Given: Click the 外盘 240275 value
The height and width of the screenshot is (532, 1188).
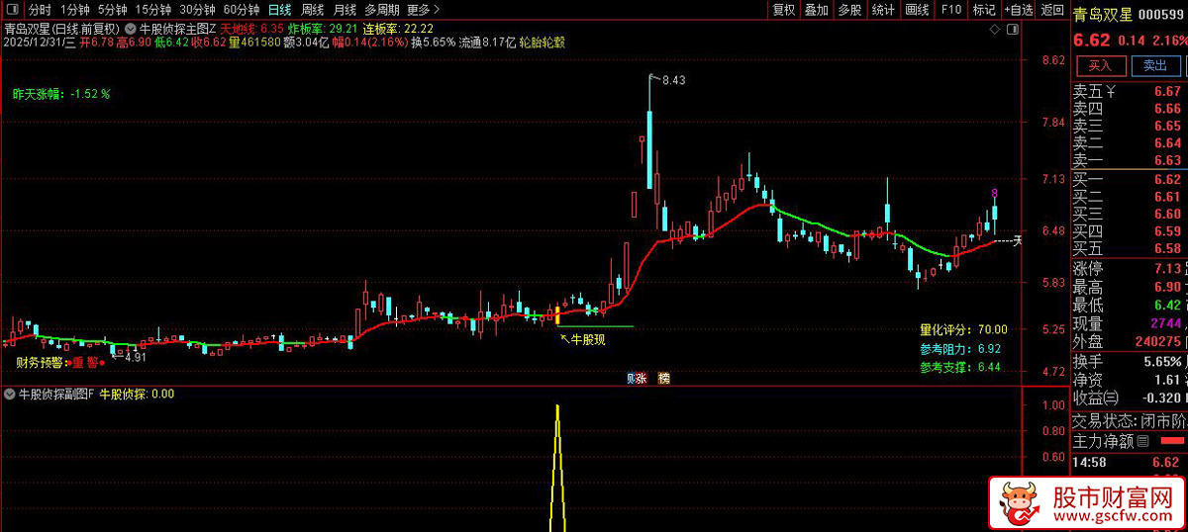Looking at the screenshot, I should tap(1157, 341).
